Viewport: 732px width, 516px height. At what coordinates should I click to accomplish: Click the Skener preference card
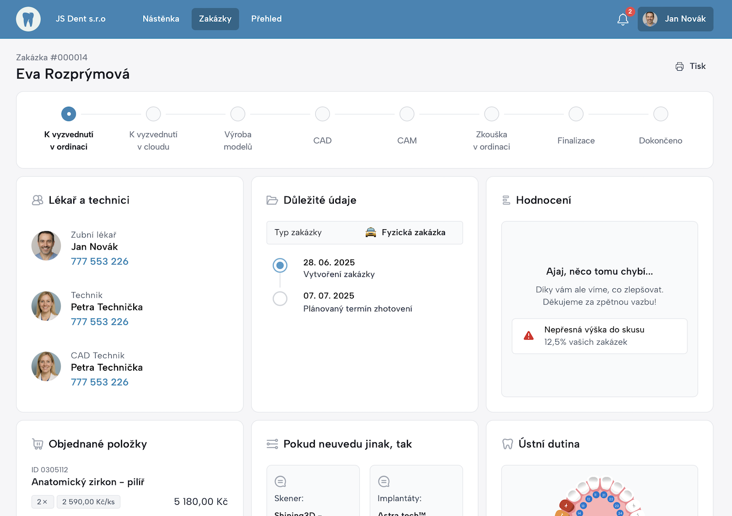313,491
